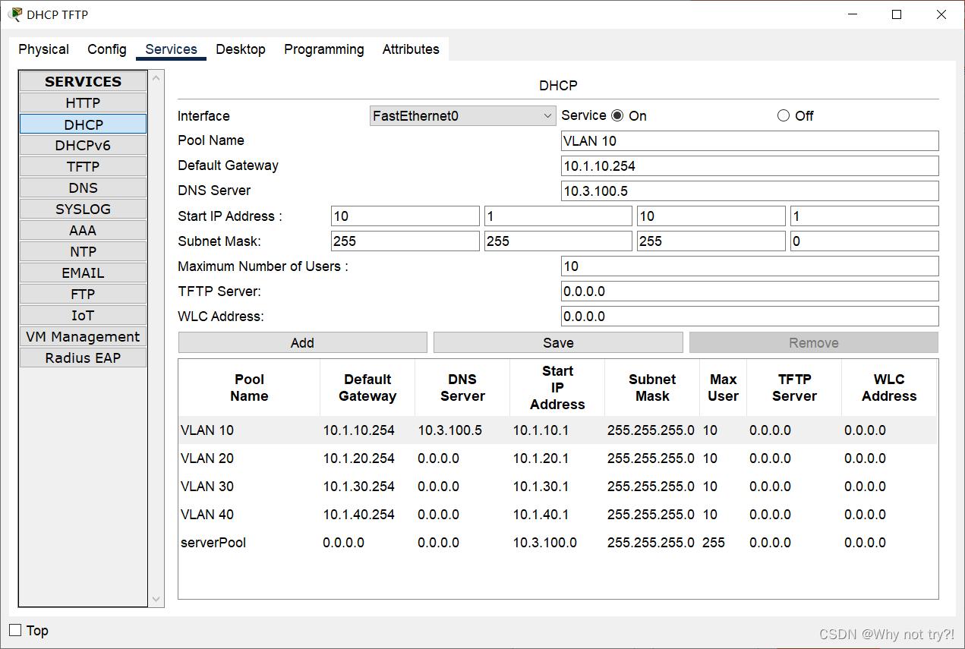
Task: Open the NTP service
Action: 83,251
